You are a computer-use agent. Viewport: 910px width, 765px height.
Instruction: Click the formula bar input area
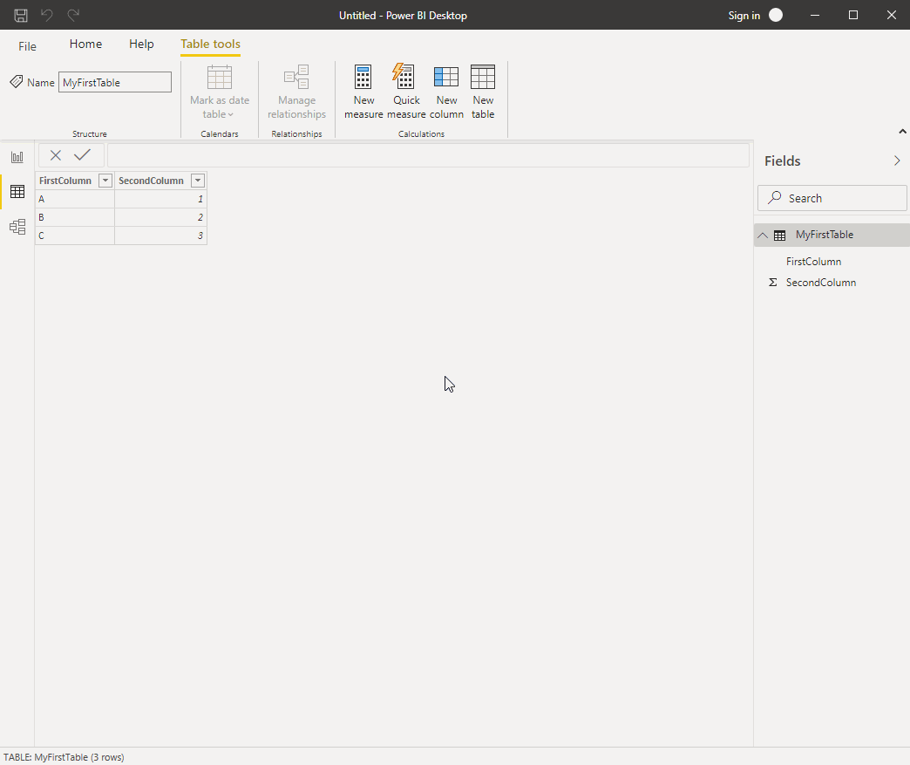[x=428, y=155]
